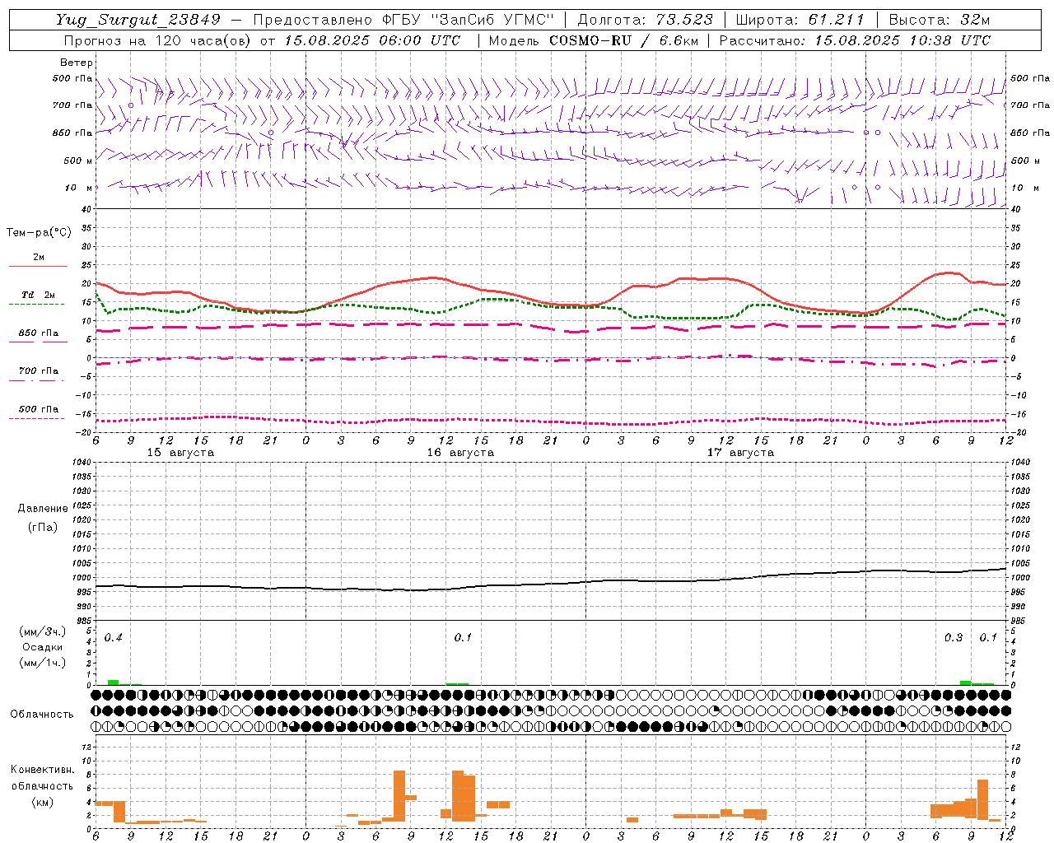Click the forecast start time 15.08.2025 06:00 UTC
The height and width of the screenshot is (843, 1054).
point(372,40)
